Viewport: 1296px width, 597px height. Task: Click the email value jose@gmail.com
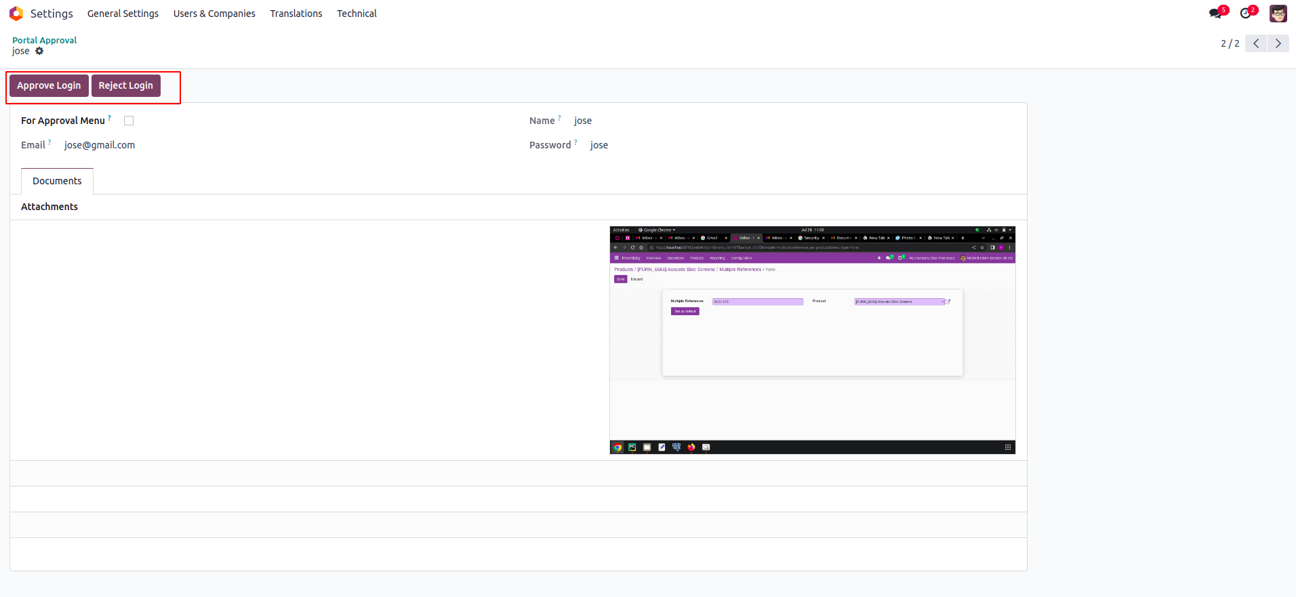click(x=100, y=145)
